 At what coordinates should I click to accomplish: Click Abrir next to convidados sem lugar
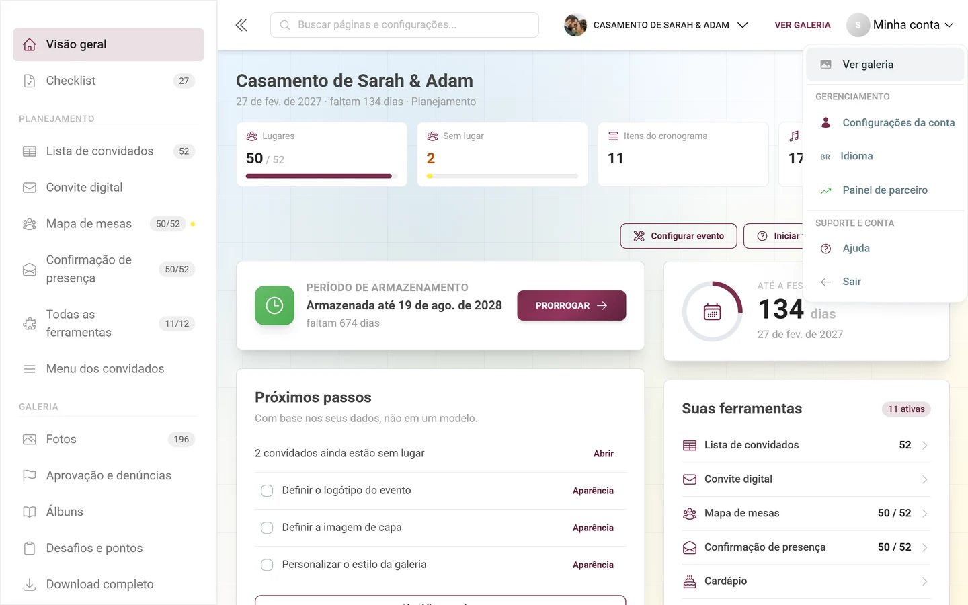604,454
